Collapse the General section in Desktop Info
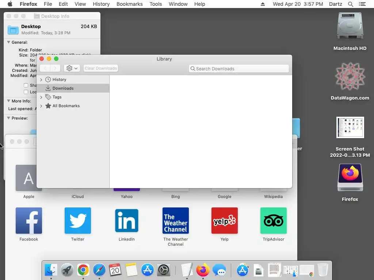 [x=9, y=42]
